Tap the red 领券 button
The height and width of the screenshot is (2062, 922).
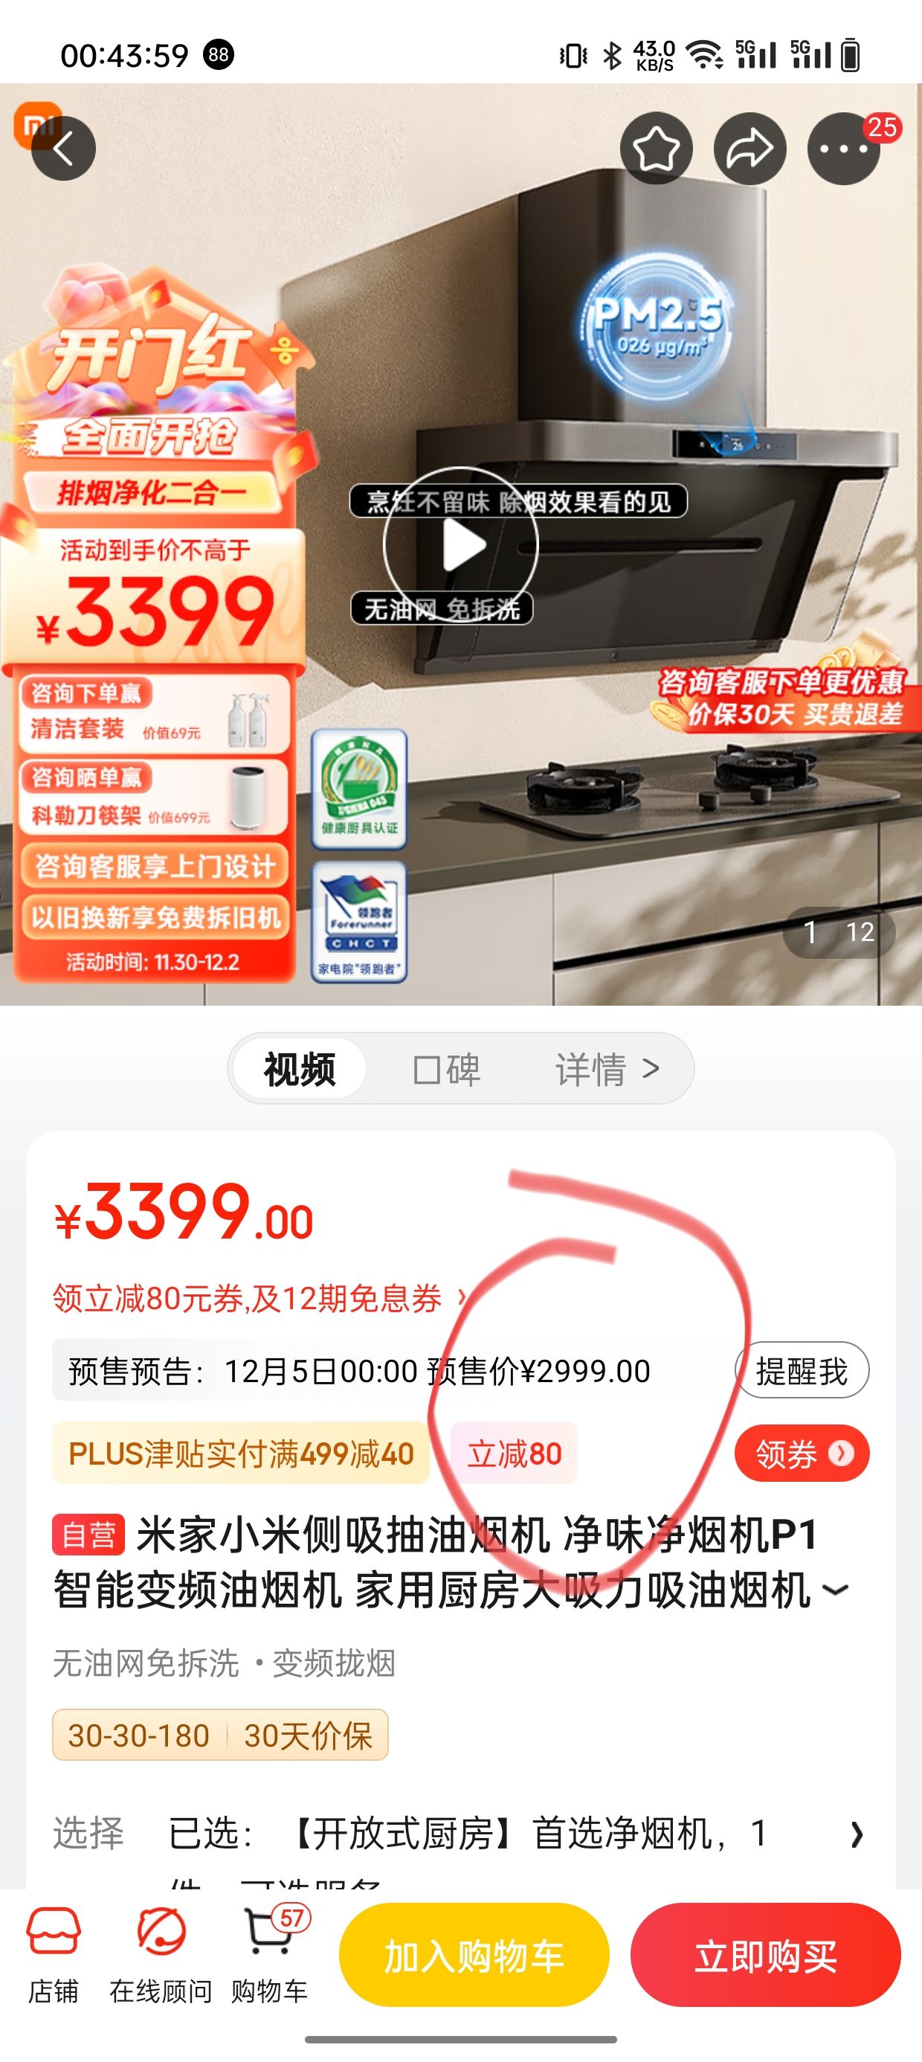(802, 1453)
